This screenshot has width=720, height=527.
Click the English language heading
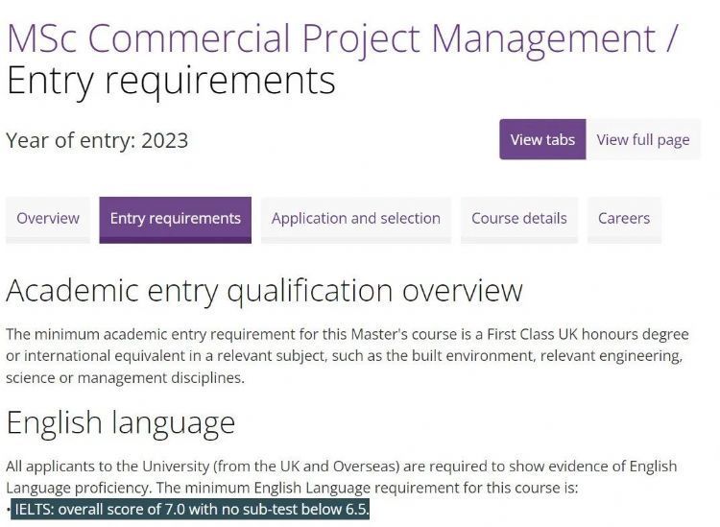click(120, 422)
